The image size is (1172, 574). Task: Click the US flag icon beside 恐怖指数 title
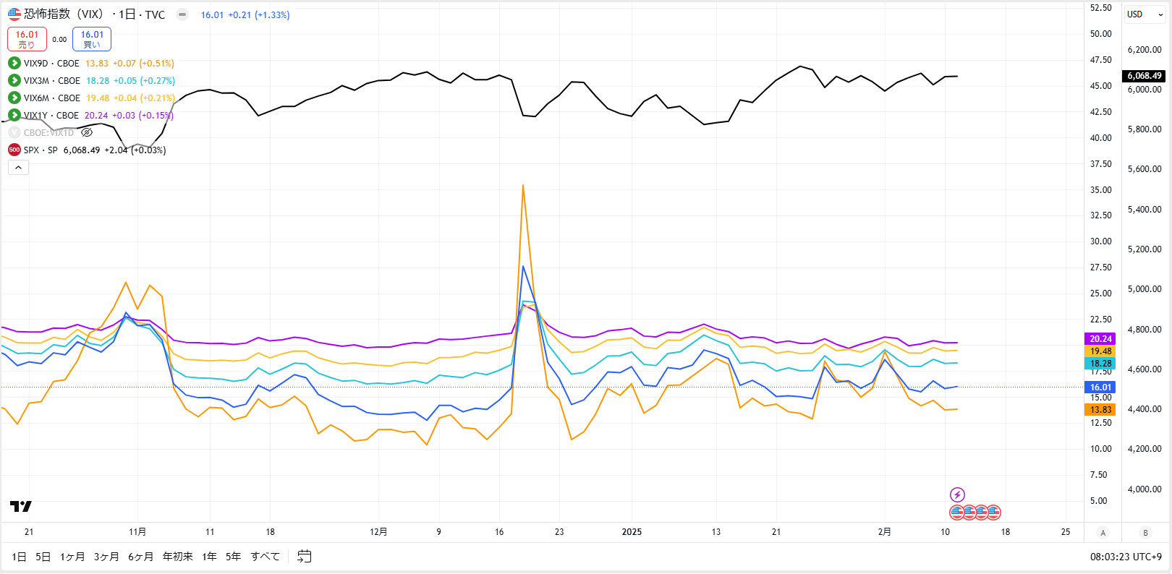pos(14,14)
